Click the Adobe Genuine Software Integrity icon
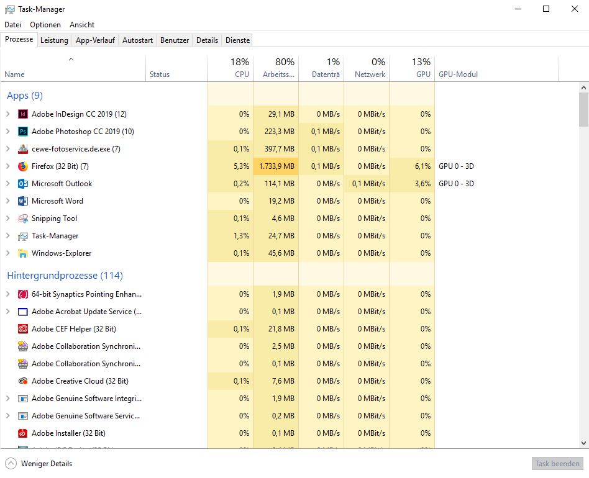 point(23,399)
